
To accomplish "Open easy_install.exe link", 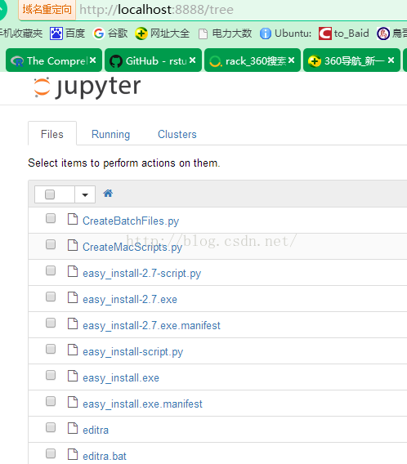I will pyautogui.click(x=121, y=378).
